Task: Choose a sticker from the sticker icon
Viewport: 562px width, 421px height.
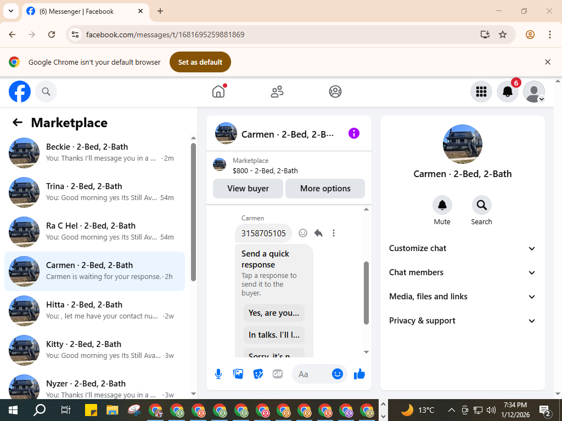Action: click(258, 374)
